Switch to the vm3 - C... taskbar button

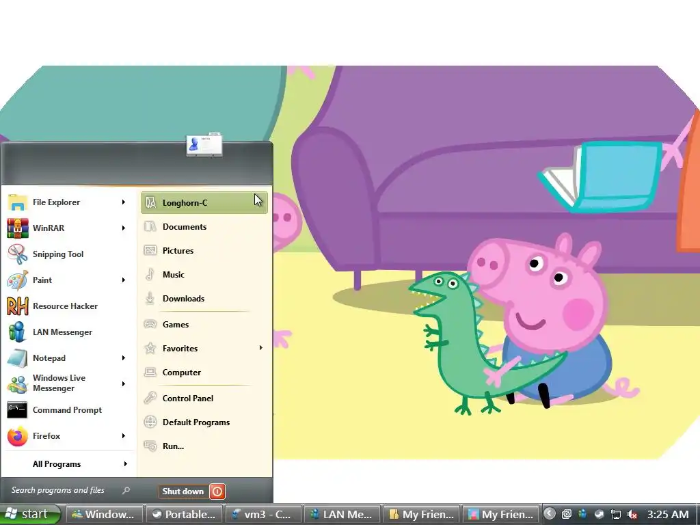263,514
